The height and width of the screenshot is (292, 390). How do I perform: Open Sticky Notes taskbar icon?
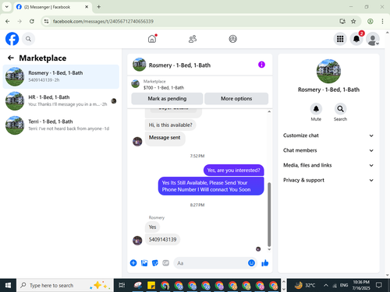tap(151, 285)
